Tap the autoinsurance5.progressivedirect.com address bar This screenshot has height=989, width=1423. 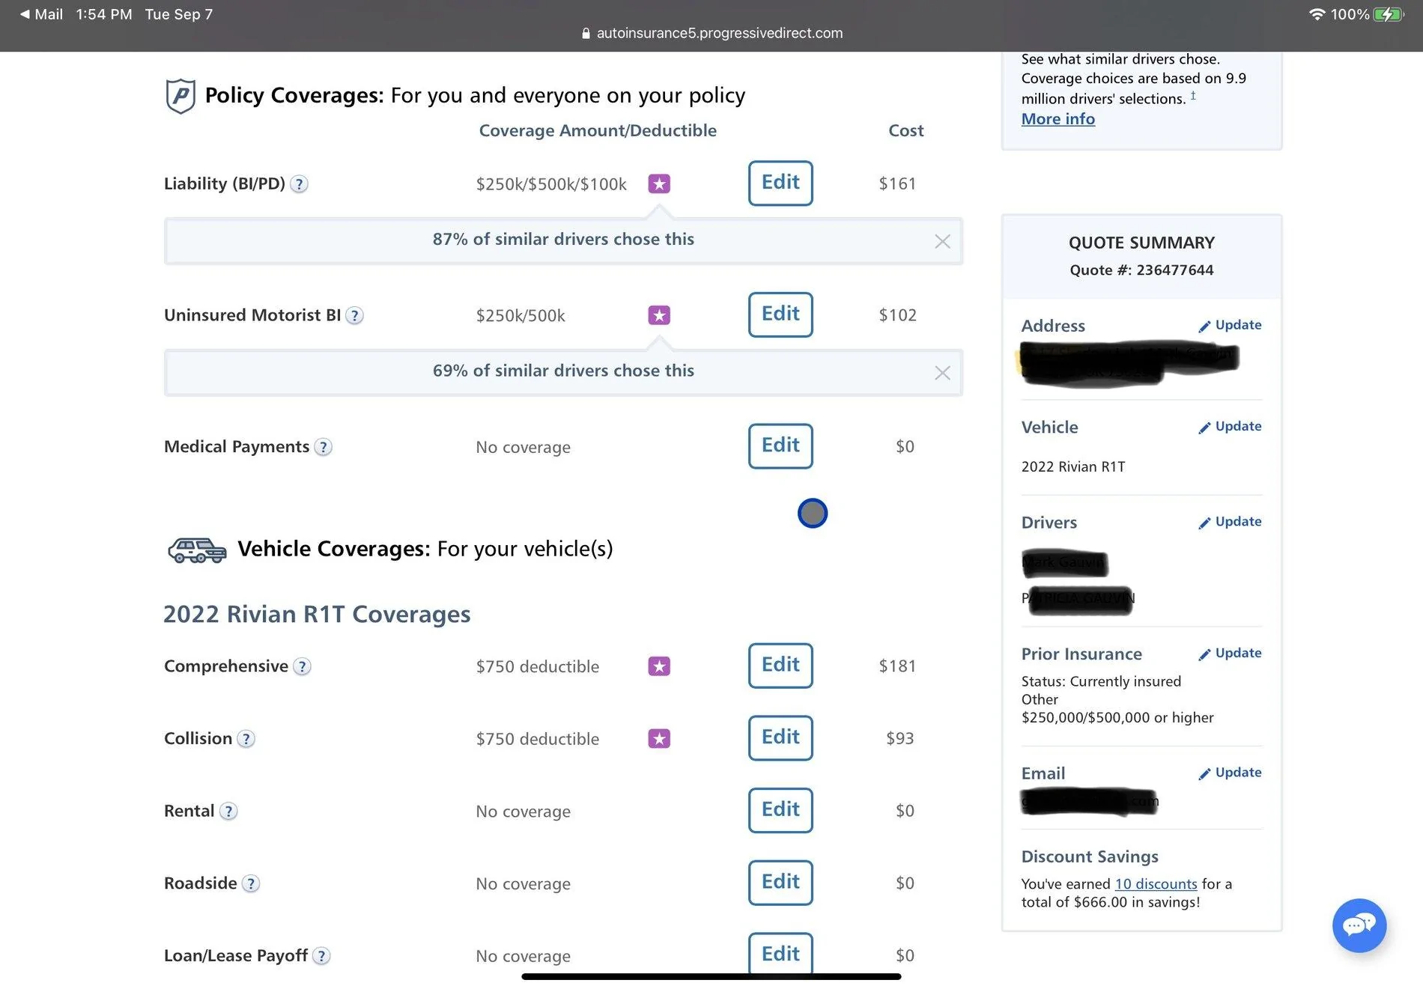711,33
